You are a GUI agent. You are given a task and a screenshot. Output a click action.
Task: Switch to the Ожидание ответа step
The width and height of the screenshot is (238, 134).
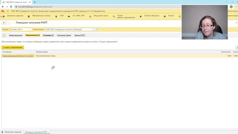[x=64, y=35]
